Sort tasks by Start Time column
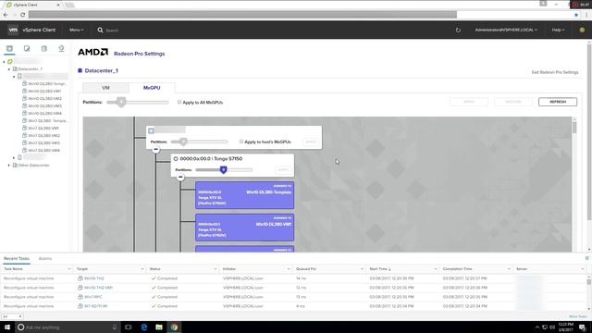This screenshot has width=592, height=333. (380, 269)
